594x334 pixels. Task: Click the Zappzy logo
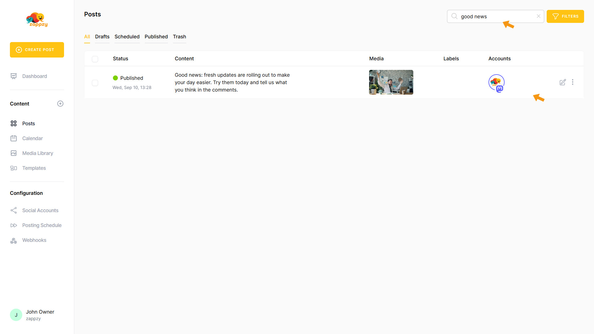pyautogui.click(x=37, y=20)
